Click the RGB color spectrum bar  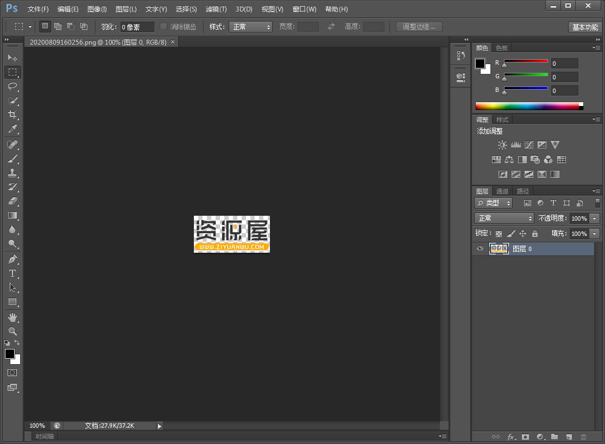(527, 107)
